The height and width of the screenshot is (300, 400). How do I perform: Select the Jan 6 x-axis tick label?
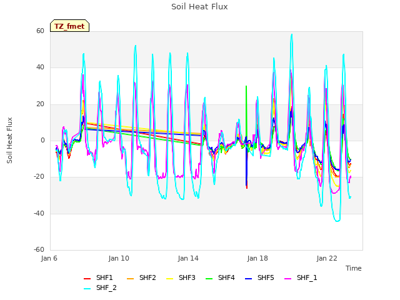click(x=49, y=258)
